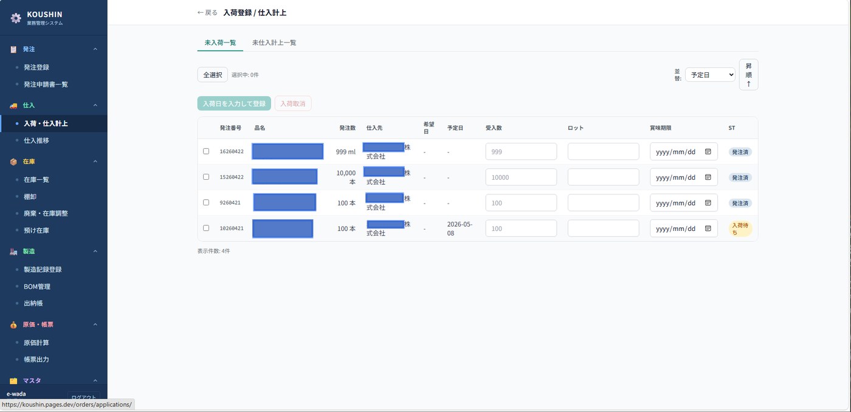
Task: Click the 原価・帳票 money bag icon
Action: point(13,324)
